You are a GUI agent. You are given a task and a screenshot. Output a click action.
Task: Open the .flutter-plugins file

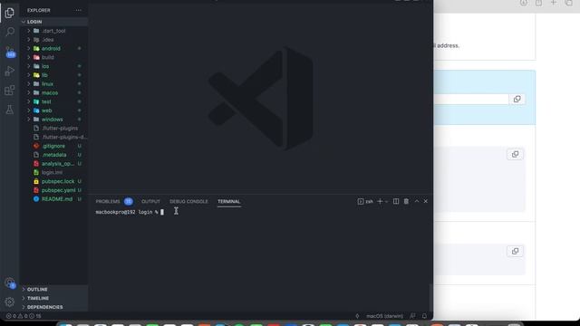pyautogui.click(x=53, y=129)
